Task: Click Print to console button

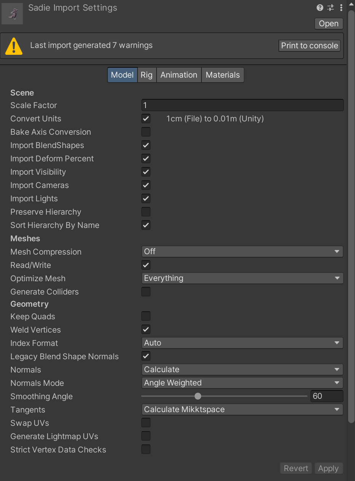Action: pos(310,46)
